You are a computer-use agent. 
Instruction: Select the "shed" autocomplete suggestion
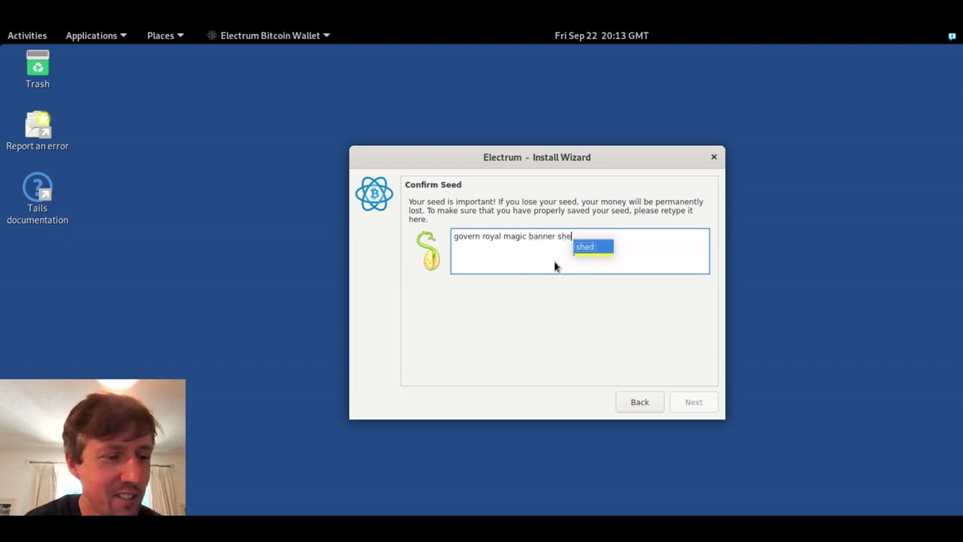[594, 247]
